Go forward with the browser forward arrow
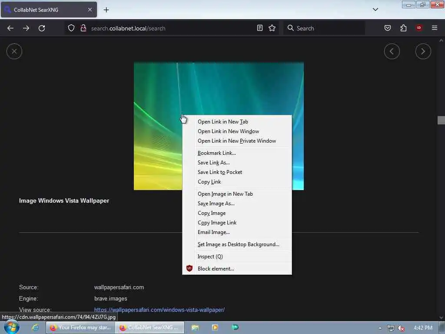Viewport: 445px width, 334px height. (x=26, y=28)
